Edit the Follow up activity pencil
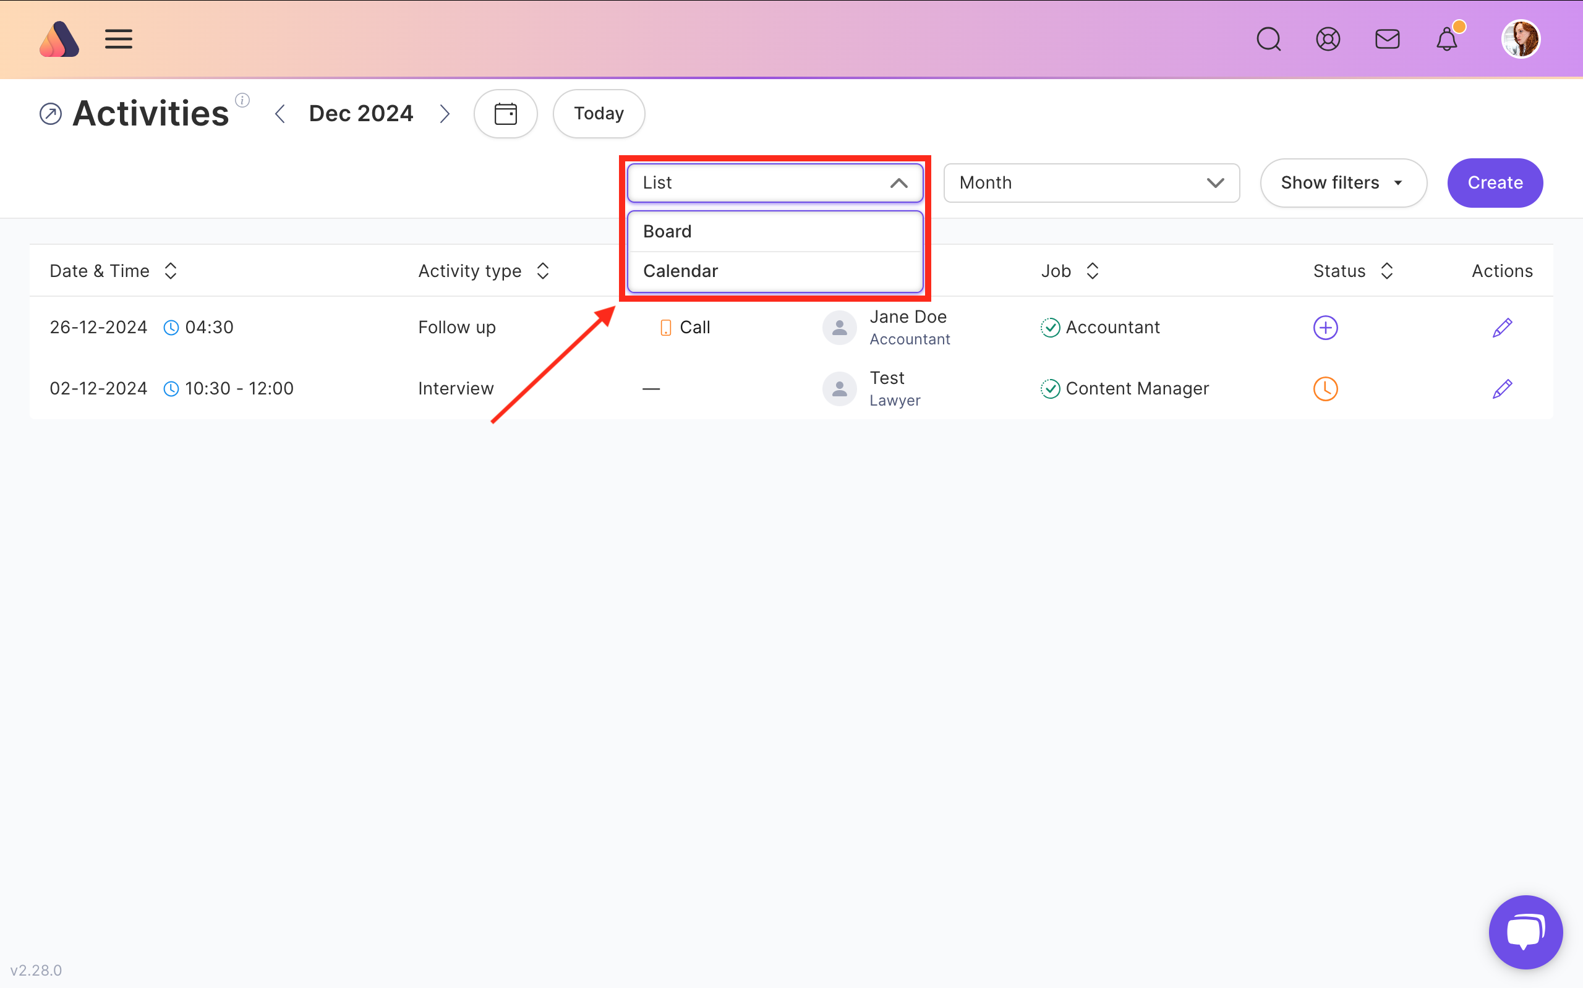1583x988 pixels. click(1502, 327)
